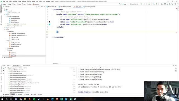Click app:mergeDebugResources build task row
This screenshot has width=179, height=101.
[x=17, y=85]
